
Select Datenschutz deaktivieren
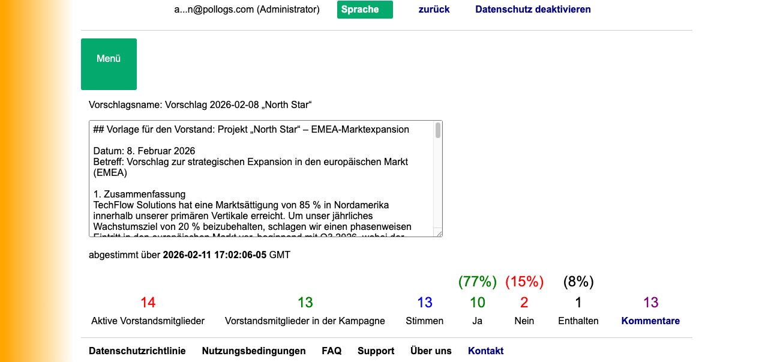532,9
